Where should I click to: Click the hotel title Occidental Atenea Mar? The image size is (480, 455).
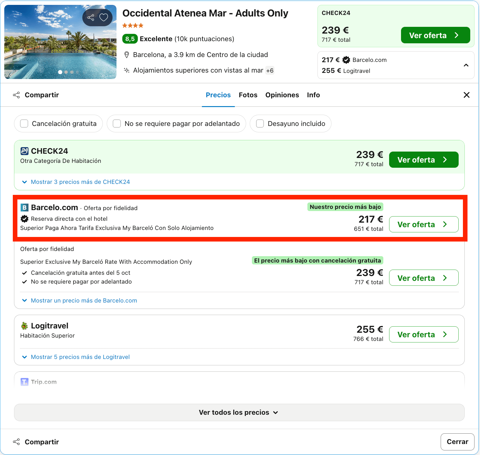point(205,13)
